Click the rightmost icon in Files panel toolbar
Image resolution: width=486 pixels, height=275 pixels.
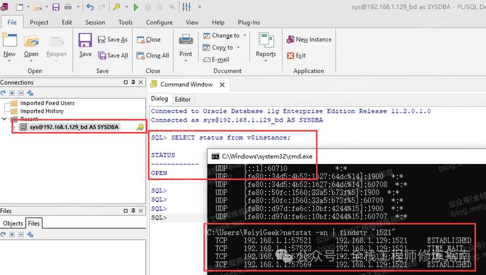(x=30, y=234)
